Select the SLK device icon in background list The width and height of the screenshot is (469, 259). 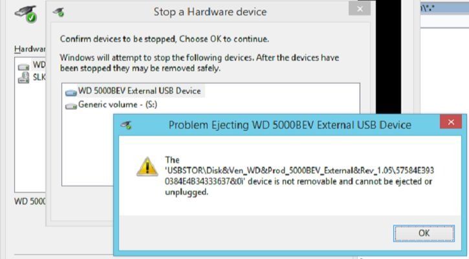(x=24, y=77)
